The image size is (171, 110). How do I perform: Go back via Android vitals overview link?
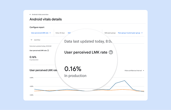[x=40, y=14]
